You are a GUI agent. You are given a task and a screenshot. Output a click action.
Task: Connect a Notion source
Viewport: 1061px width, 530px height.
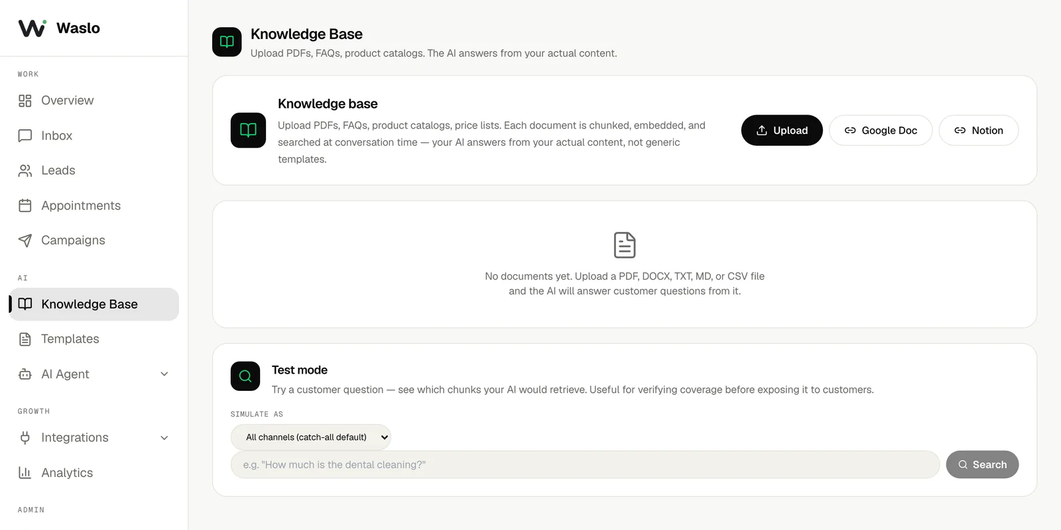pos(979,131)
